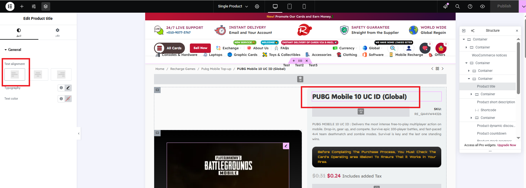Click the user account icon
This screenshot has height=188, width=526.
tap(409, 48)
